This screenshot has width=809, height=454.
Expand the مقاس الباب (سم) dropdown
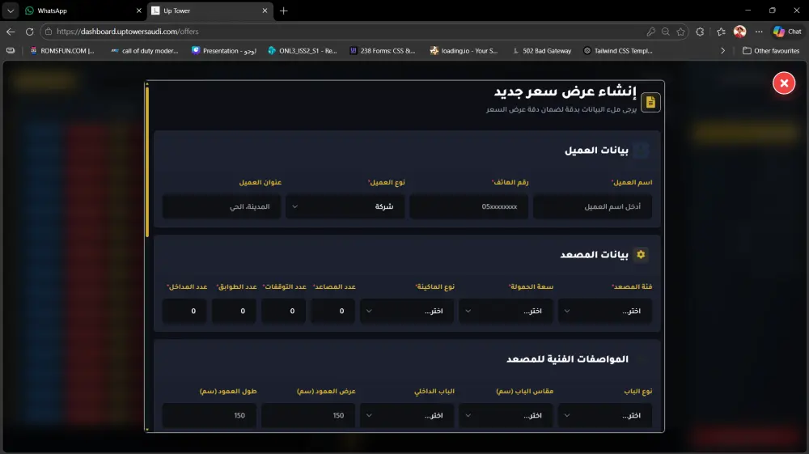coord(506,415)
